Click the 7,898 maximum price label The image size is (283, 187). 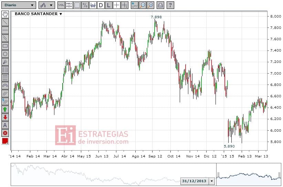pyautogui.click(x=156, y=17)
